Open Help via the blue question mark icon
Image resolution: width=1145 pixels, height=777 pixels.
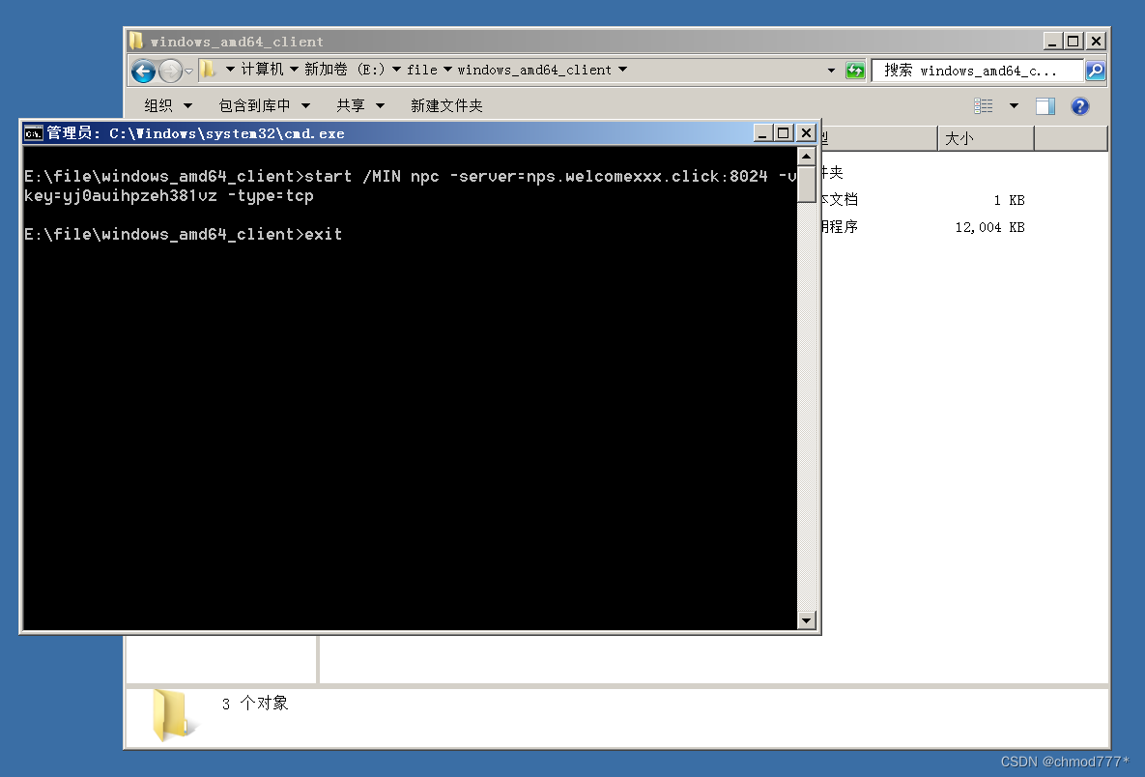click(x=1080, y=105)
